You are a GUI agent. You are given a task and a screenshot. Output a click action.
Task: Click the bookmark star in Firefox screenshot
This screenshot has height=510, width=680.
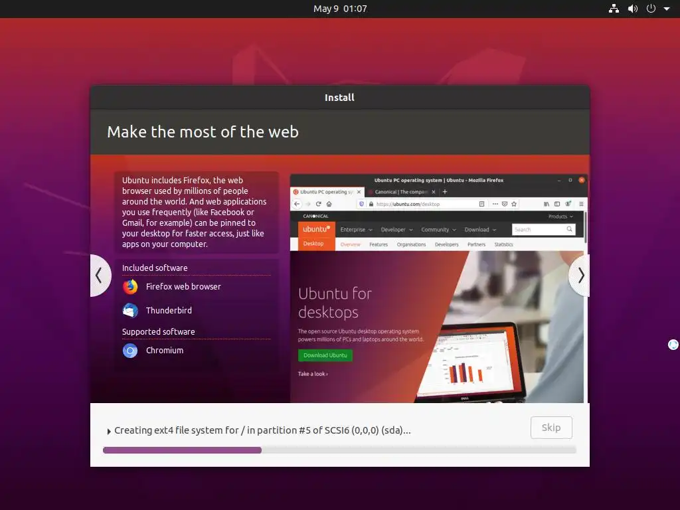pyautogui.click(x=515, y=204)
